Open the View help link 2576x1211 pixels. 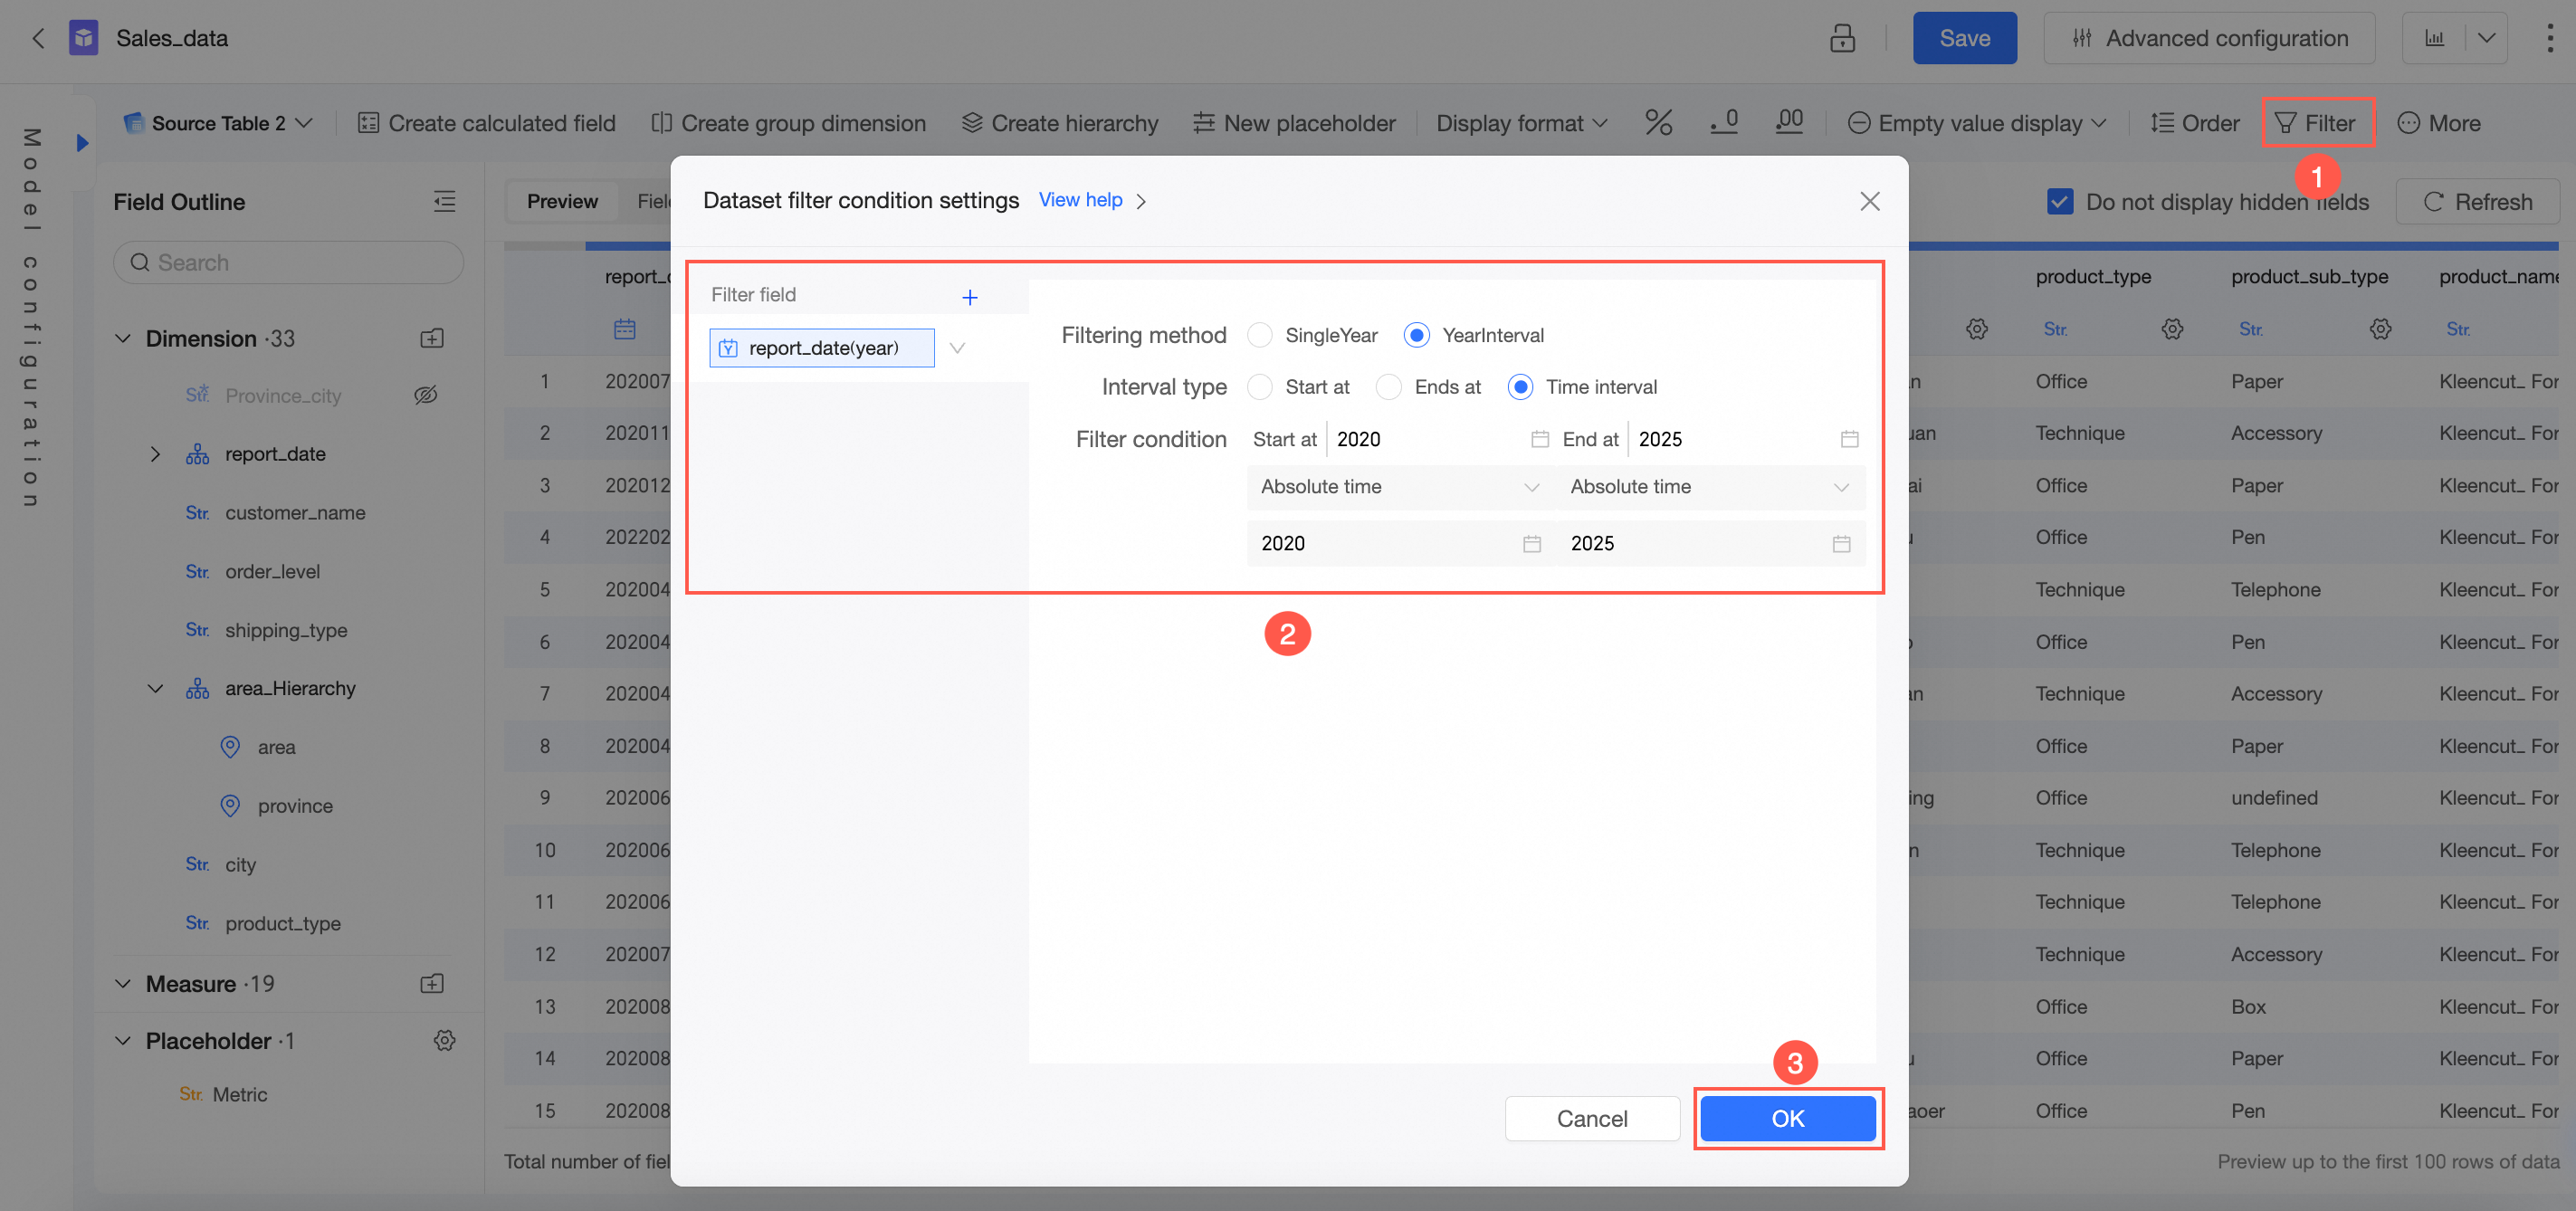[x=1080, y=200]
